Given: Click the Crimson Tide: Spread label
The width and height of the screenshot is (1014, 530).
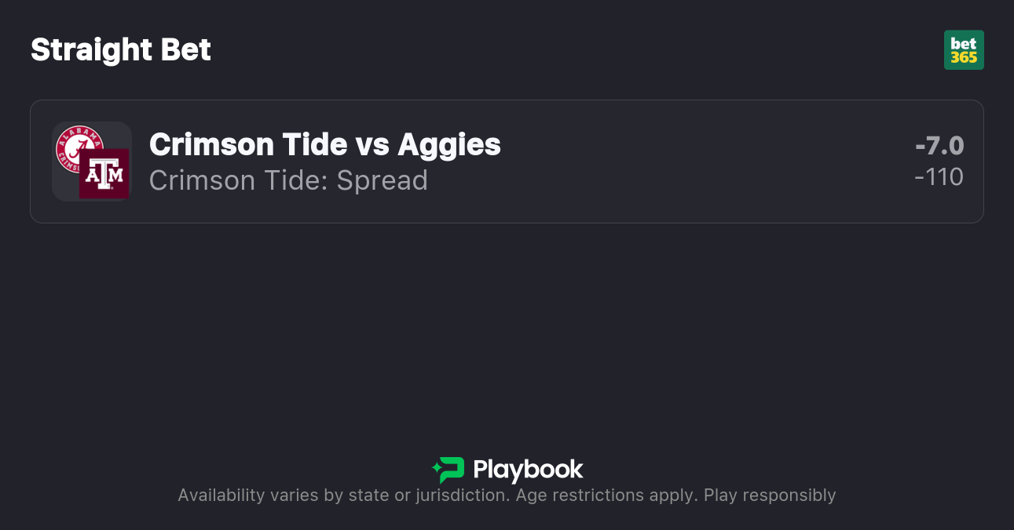Looking at the screenshot, I should point(288,180).
